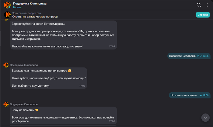This screenshot has height=127, width=213.
Task: Click the sender name above the "Возможно" message
Action: [25, 65]
